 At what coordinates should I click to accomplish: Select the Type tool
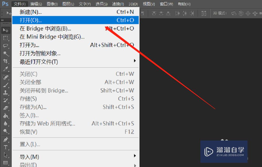pos(6,147)
